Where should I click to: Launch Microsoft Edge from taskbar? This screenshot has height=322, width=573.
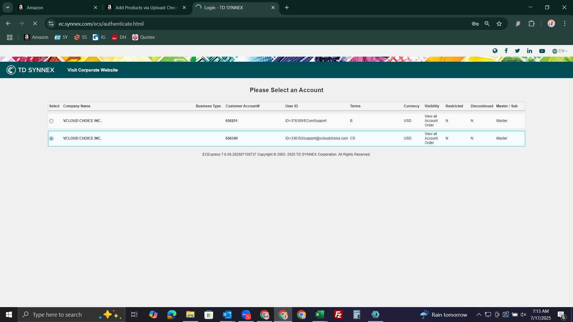172,315
